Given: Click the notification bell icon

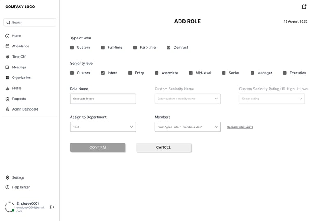Looking at the screenshot, I should 304,7.
